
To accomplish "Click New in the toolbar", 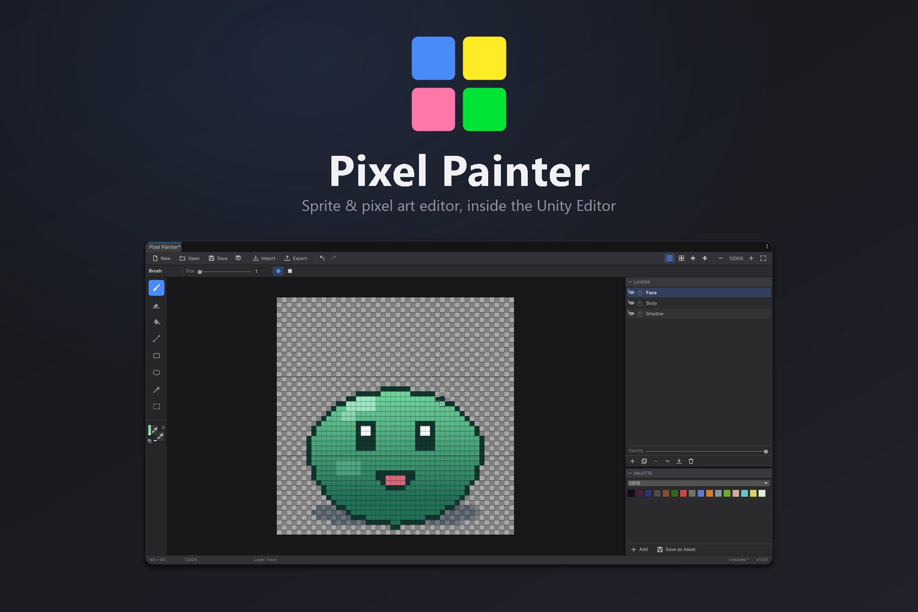I will [x=161, y=258].
